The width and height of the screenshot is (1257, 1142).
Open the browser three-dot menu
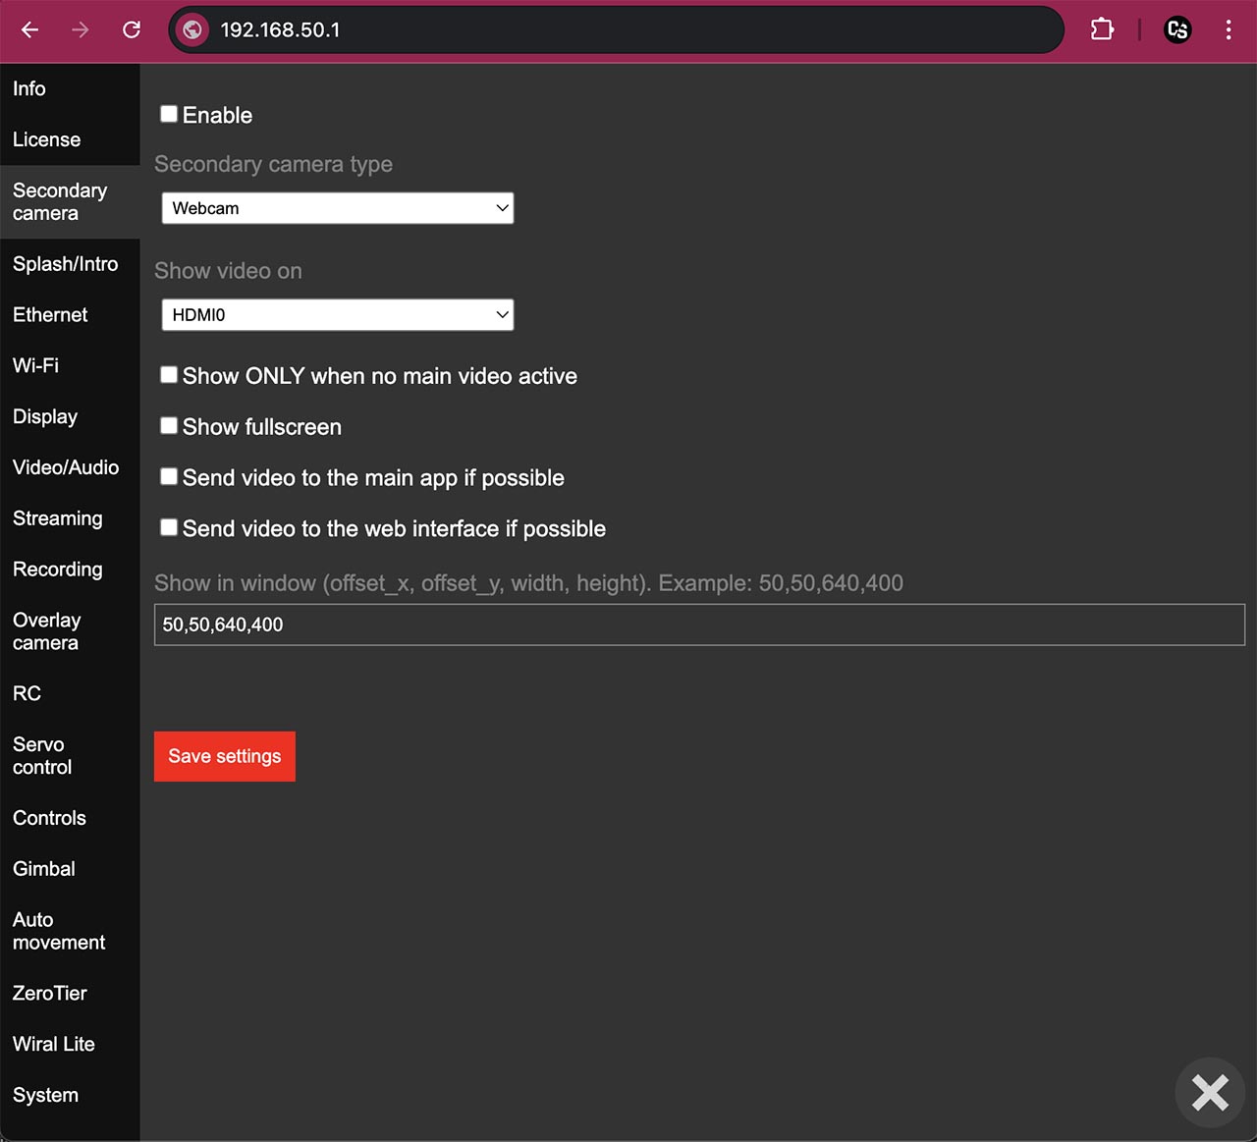click(x=1229, y=30)
